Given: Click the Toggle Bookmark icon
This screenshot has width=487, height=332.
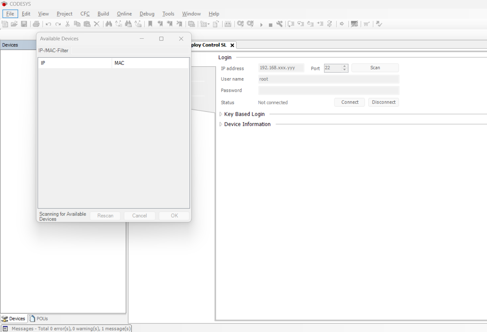Looking at the screenshot, I should [x=150, y=24].
